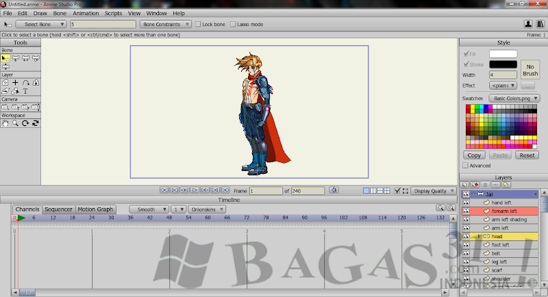
Task: Open the Select Bone tool dropdown
Action: (41, 24)
